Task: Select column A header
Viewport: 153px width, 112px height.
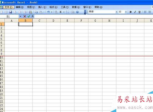Action: pyautogui.click(x=12, y=21)
